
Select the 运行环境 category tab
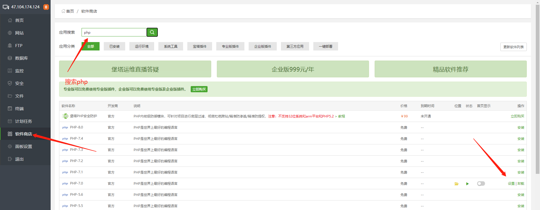click(141, 47)
